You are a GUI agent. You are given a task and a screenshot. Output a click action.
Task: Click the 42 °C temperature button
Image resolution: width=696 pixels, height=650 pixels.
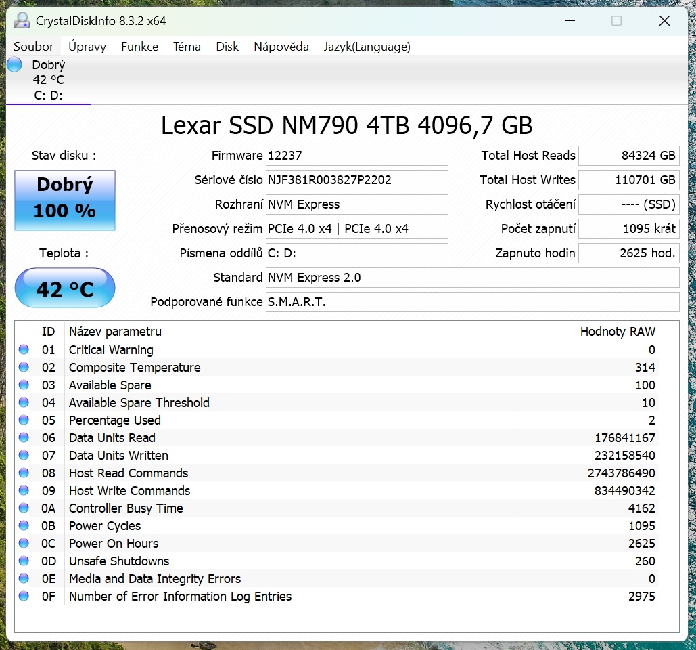(65, 288)
